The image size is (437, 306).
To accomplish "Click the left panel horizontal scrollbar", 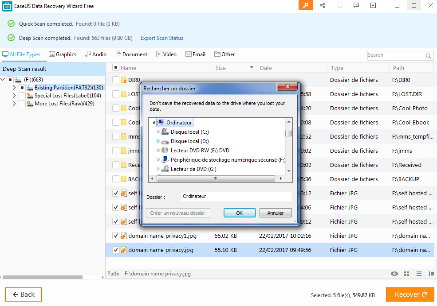I will [43, 277].
